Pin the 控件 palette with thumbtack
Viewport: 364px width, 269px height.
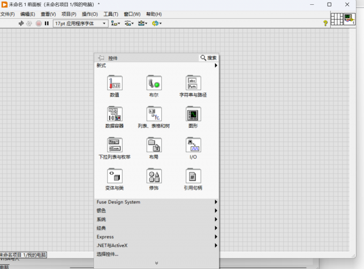coord(101,58)
